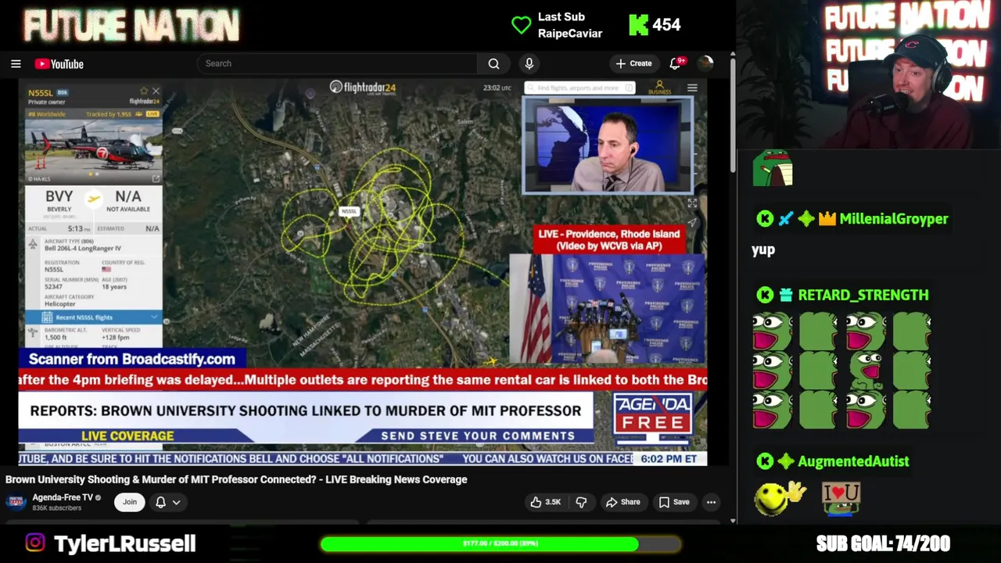Favorite flight N55SL with the star icon
The width and height of the screenshot is (1001, 563).
144,91
